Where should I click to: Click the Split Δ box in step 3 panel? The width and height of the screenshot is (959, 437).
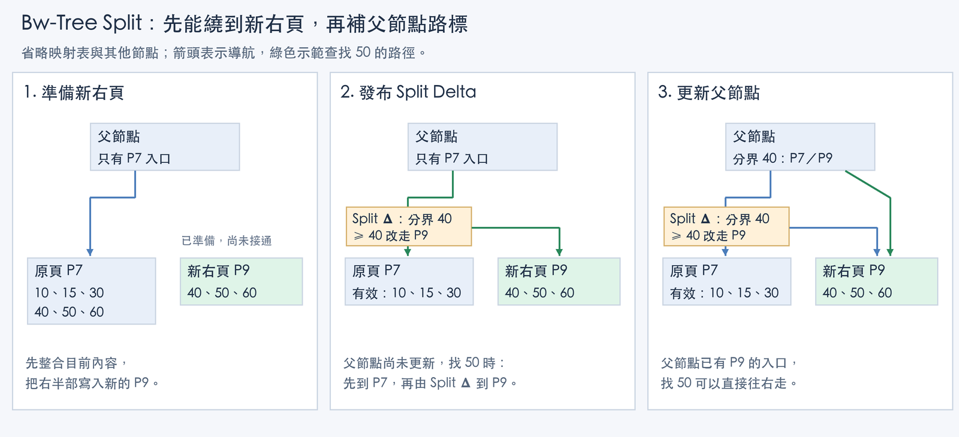(726, 226)
